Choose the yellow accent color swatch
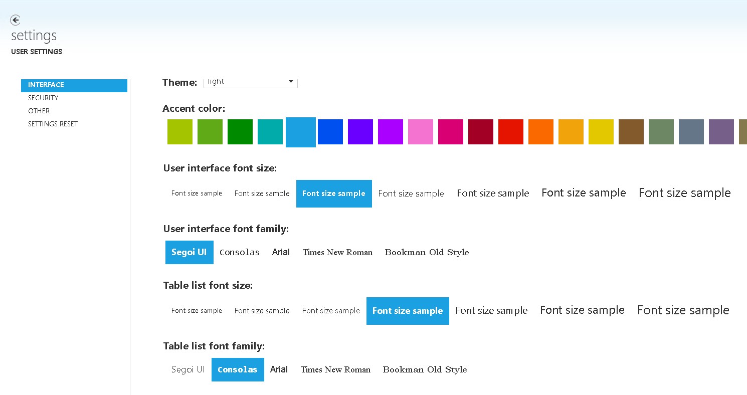747x395 pixels. [601, 132]
